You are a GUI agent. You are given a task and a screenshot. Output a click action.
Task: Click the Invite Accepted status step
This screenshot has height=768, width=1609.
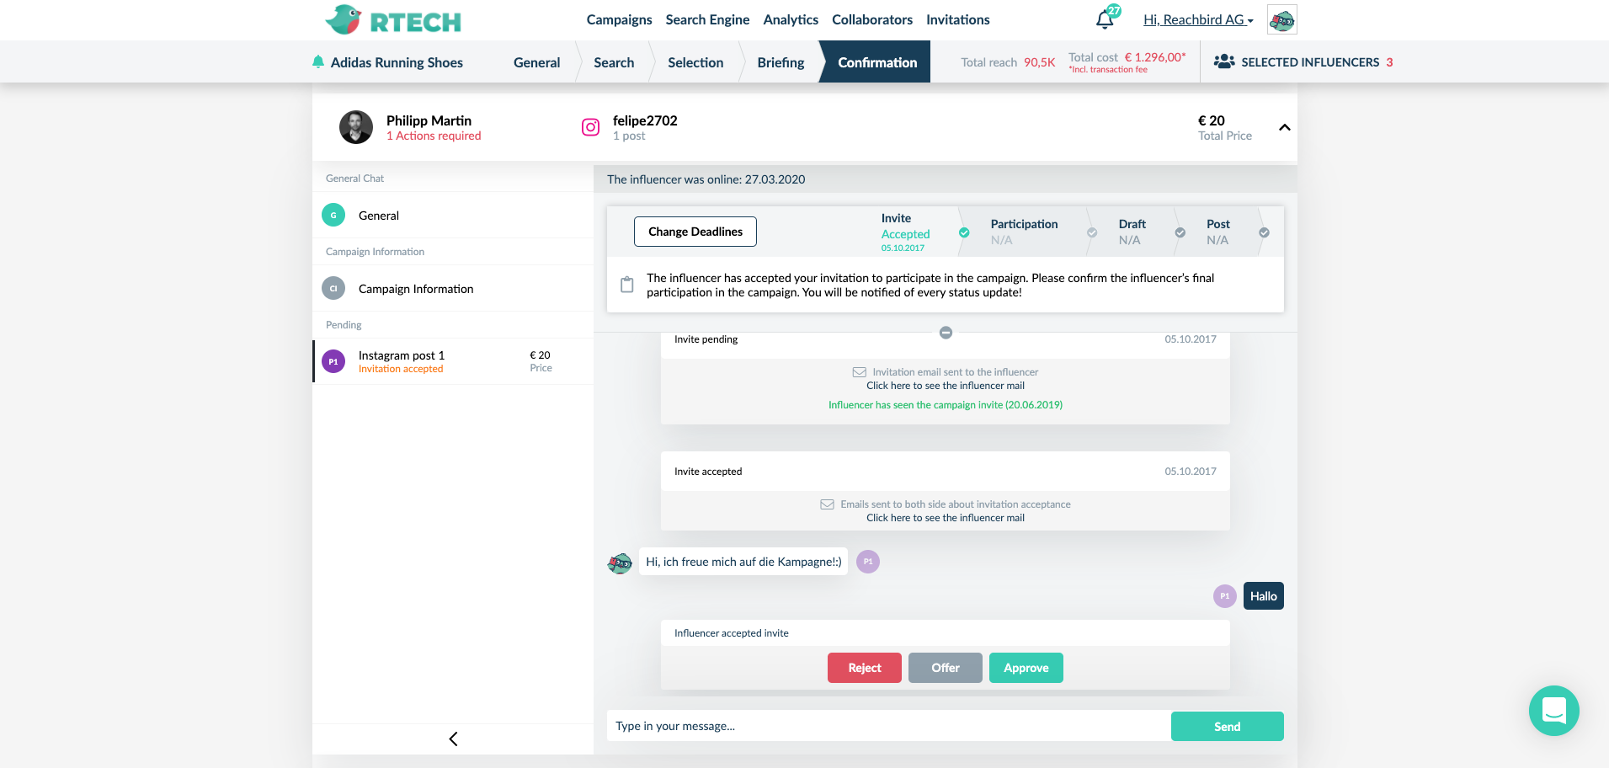tap(905, 232)
